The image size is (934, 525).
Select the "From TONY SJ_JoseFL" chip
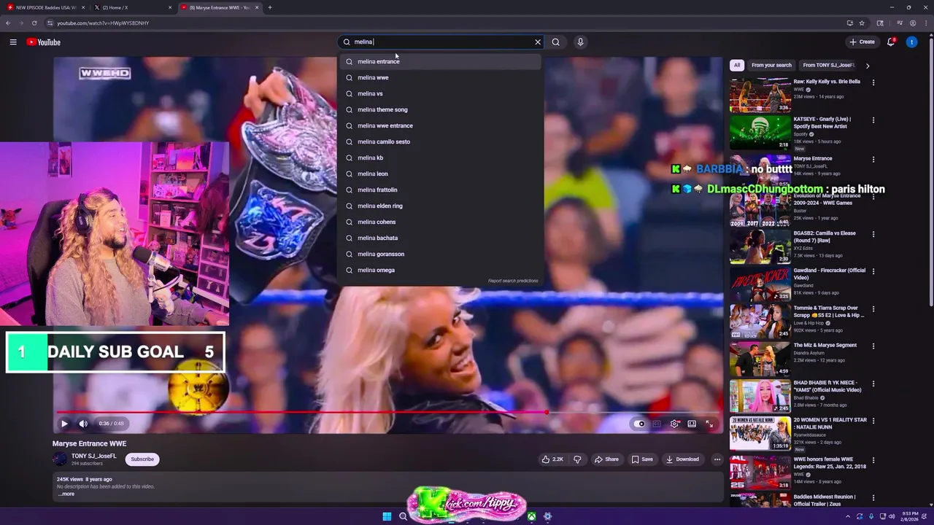828,65
